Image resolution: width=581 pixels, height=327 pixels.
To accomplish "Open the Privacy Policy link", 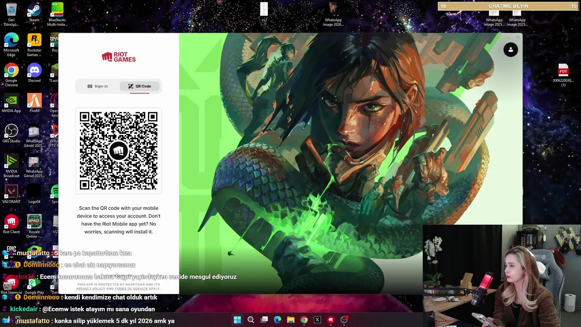I will coord(90,289).
